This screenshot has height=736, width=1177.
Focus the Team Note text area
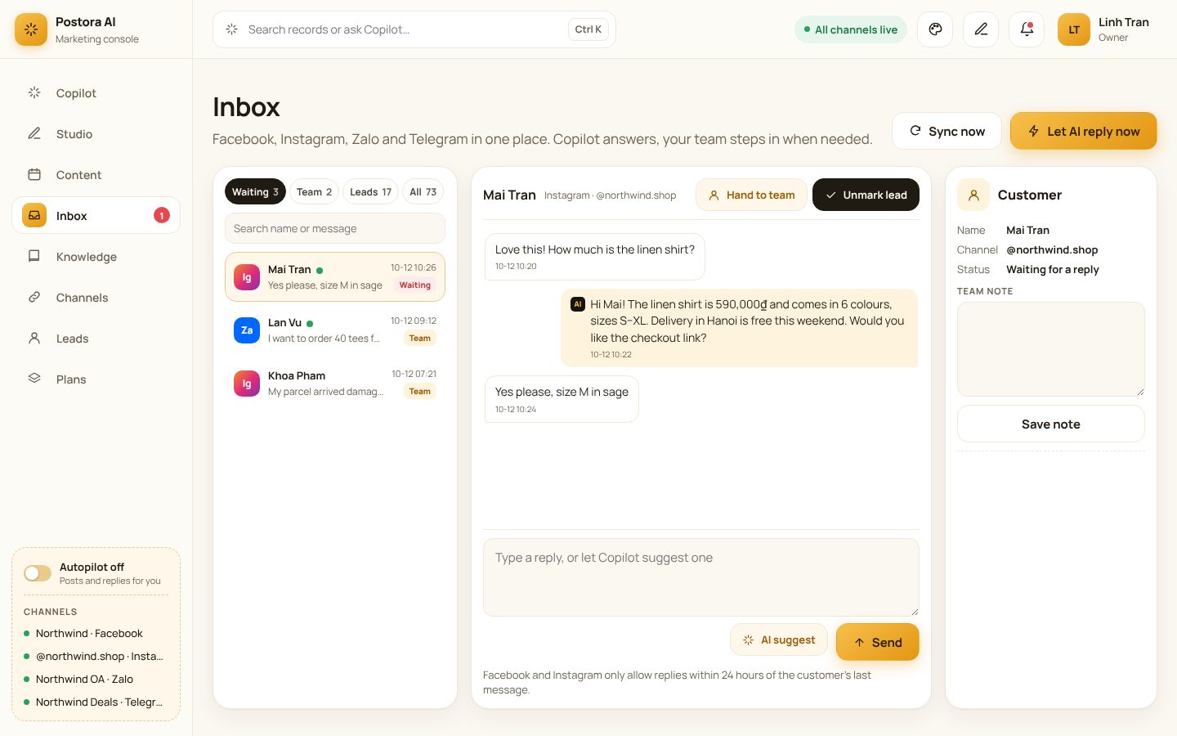1051,349
